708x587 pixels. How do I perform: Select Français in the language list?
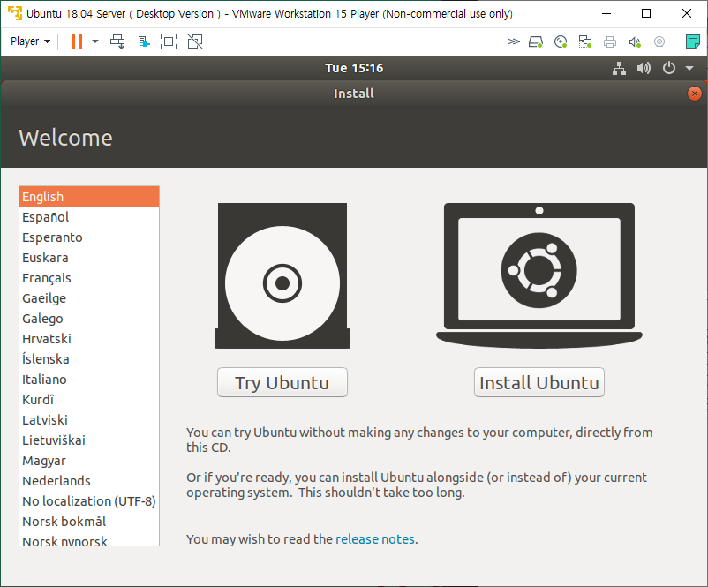(x=89, y=278)
